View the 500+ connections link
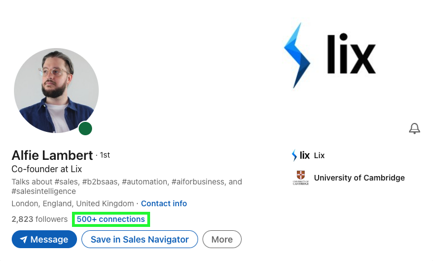 coord(111,220)
